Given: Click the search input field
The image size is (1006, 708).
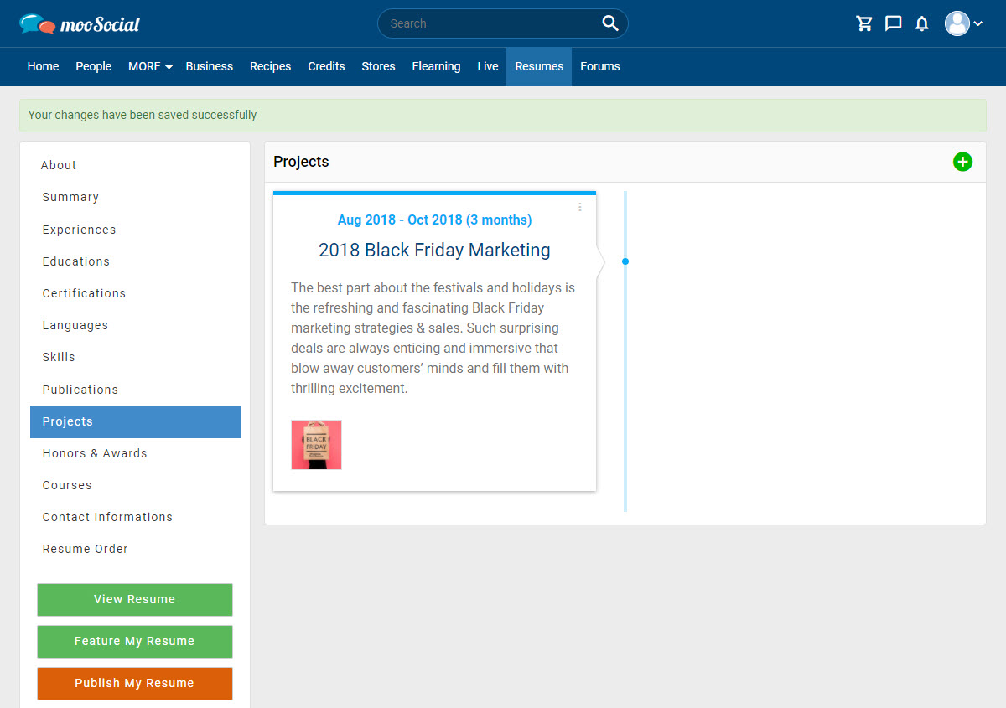Looking at the screenshot, I should 503,23.
